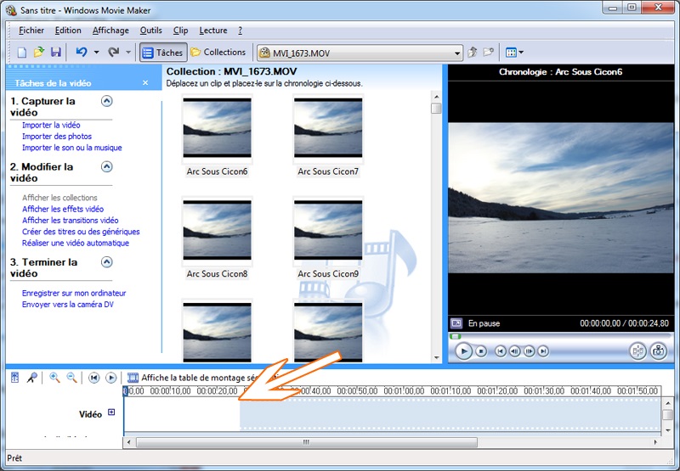Take a picture from the preview
680x471 pixels.
coord(658,350)
